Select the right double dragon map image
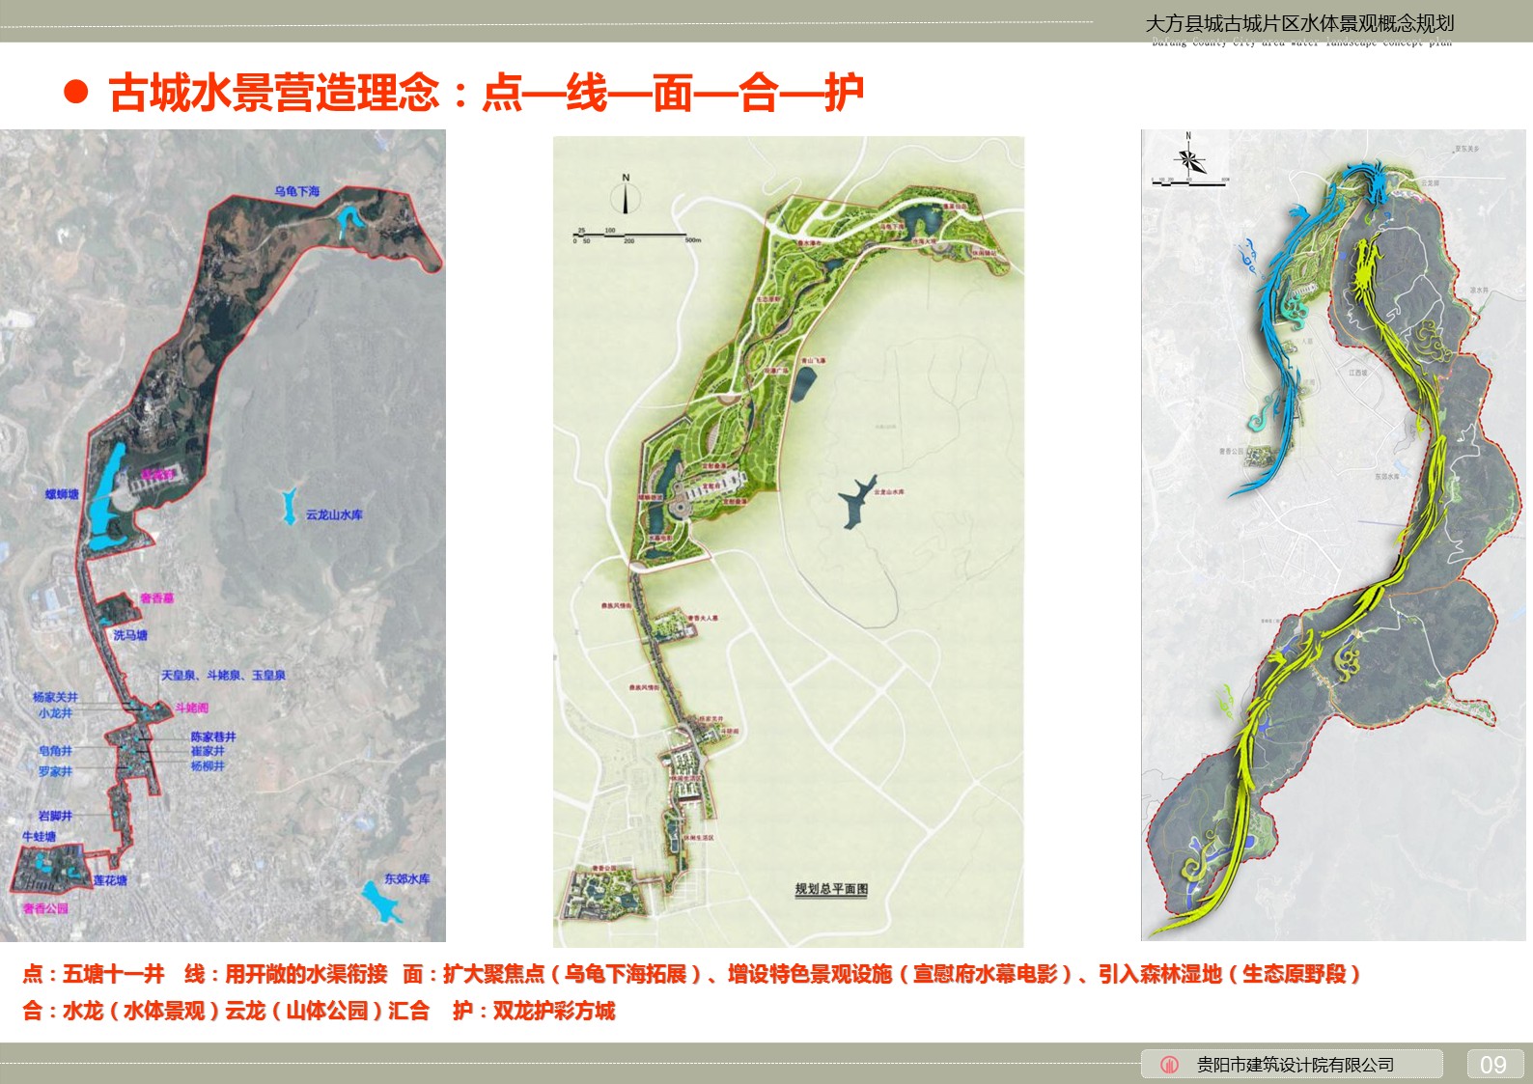The height and width of the screenshot is (1084, 1533). point(1333,535)
